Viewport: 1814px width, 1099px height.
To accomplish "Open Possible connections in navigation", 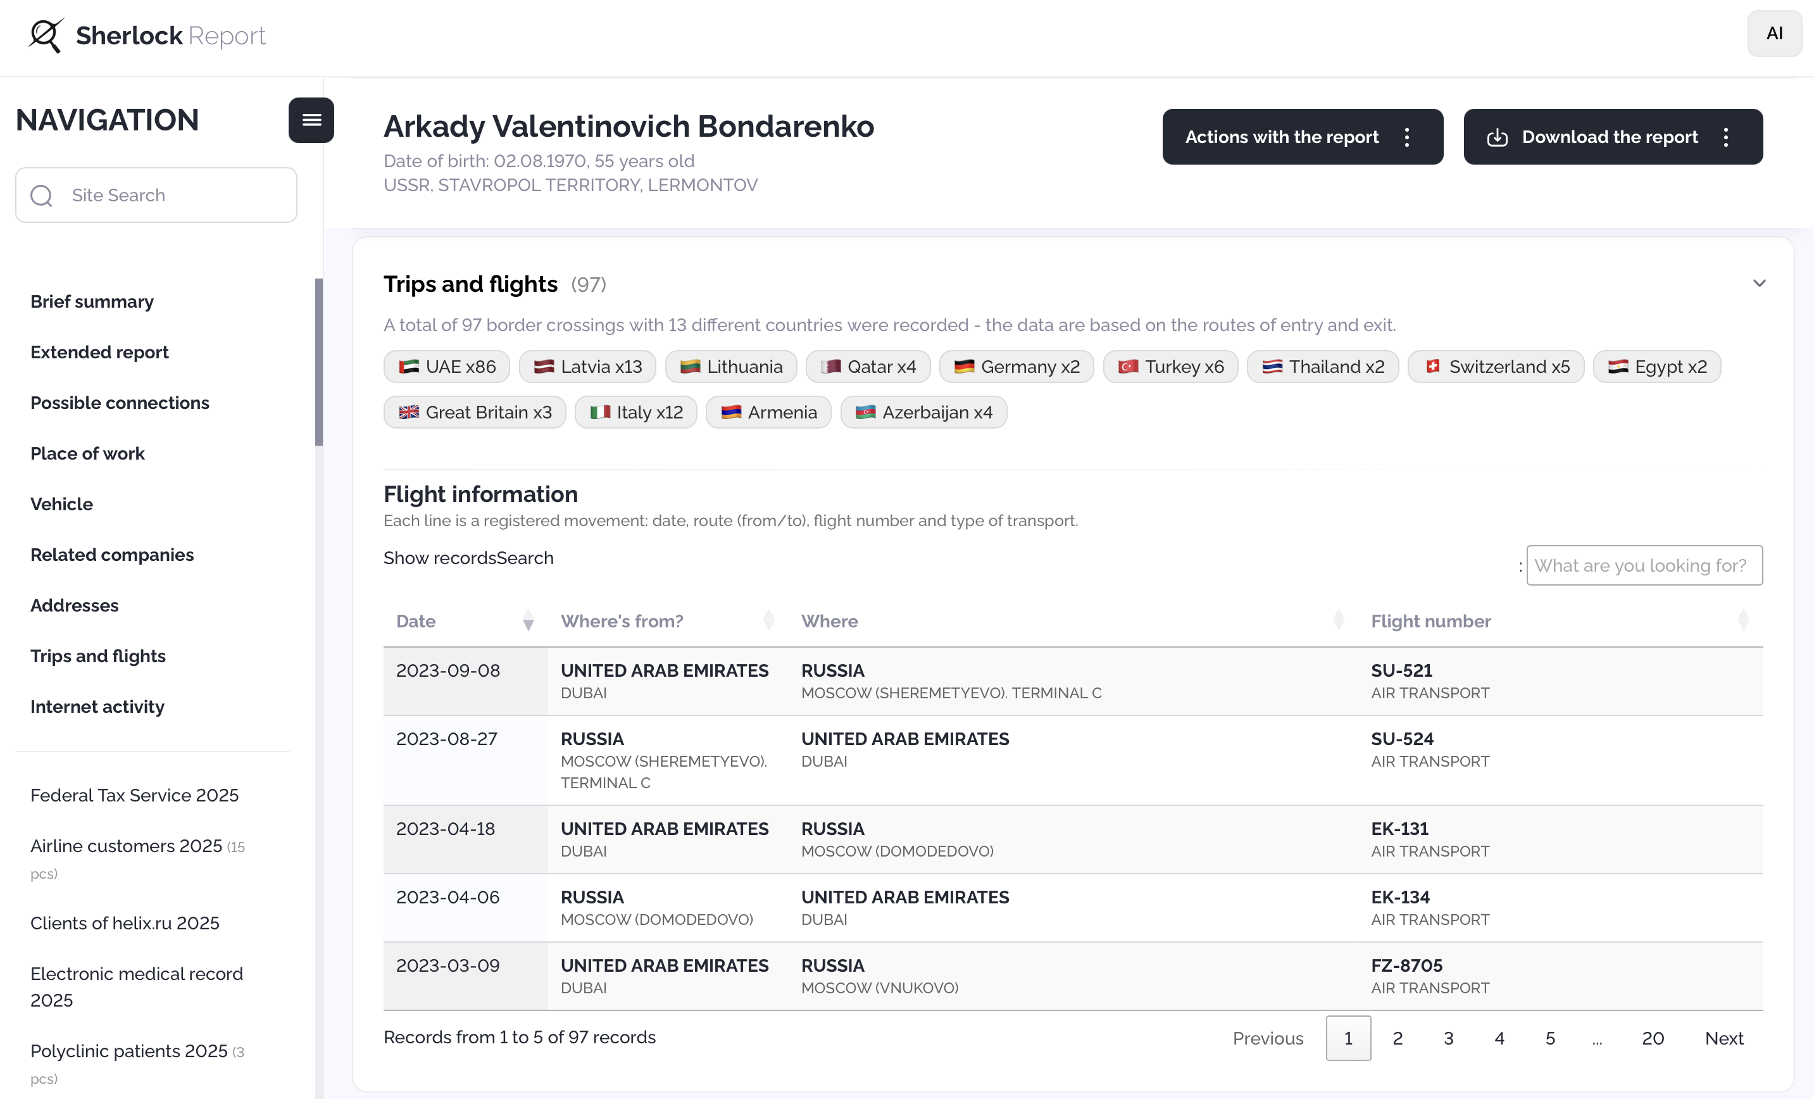I will click(119, 403).
